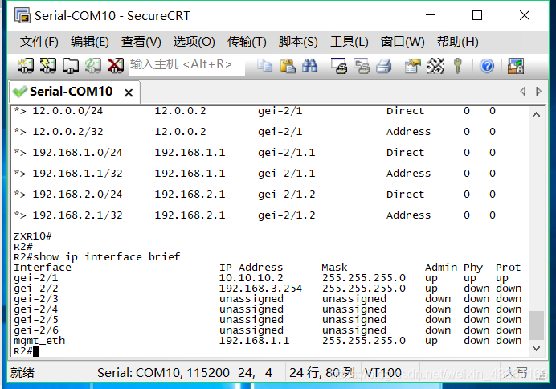Click 'show ip interface brief' command text
This screenshot has height=389, width=556.
(106, 256)
